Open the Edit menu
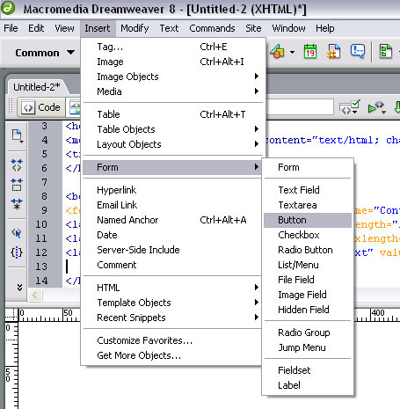400x409 pixels. (36, 28)
